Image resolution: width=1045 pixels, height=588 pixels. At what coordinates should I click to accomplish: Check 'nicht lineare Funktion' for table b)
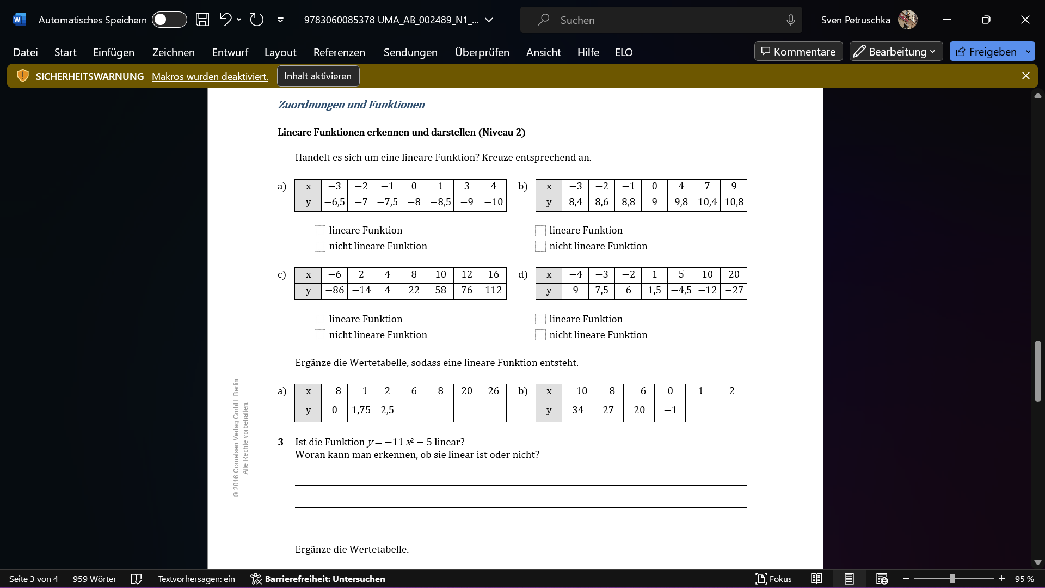coord(540,246)
